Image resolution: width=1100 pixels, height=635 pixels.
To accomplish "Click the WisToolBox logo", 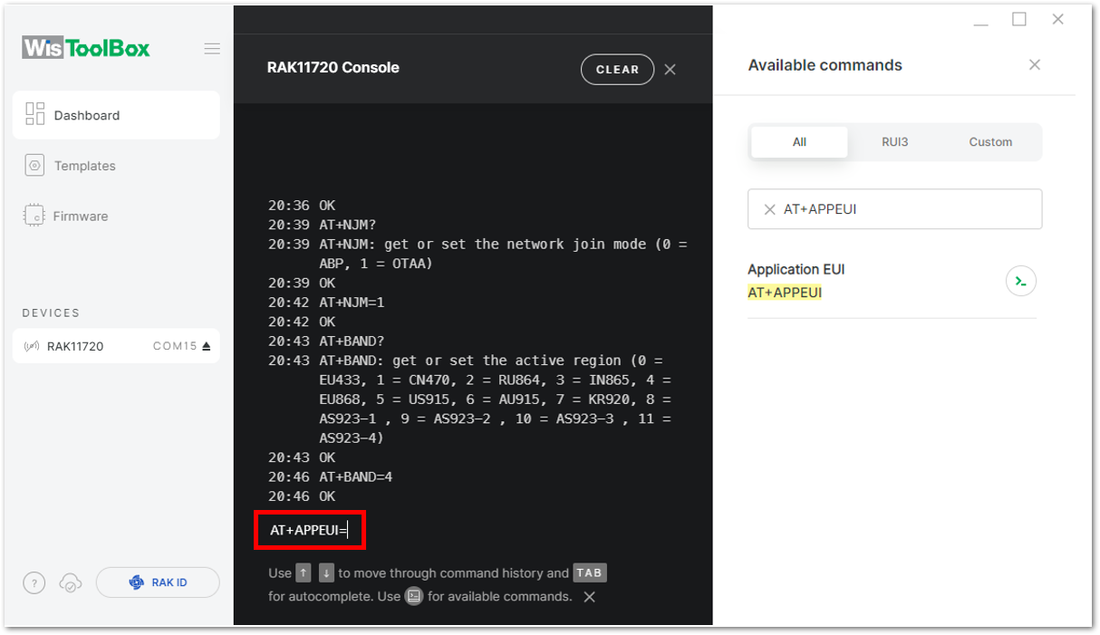I will [86, 48].
